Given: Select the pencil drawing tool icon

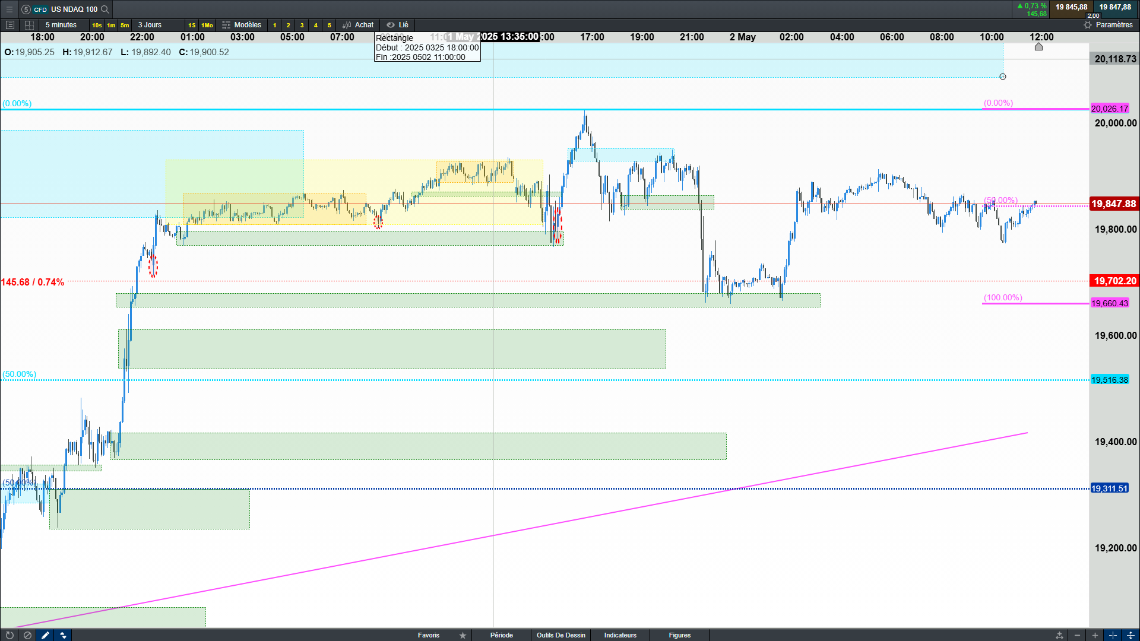Looking at the screenshot, I should point(45,635).
